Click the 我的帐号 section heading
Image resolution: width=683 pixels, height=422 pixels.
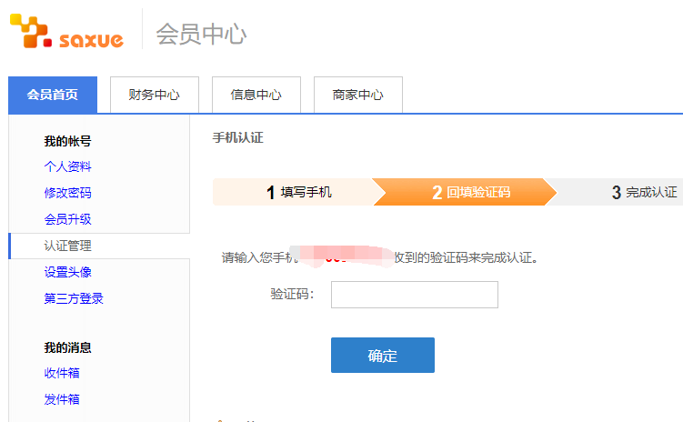point(67,141)
